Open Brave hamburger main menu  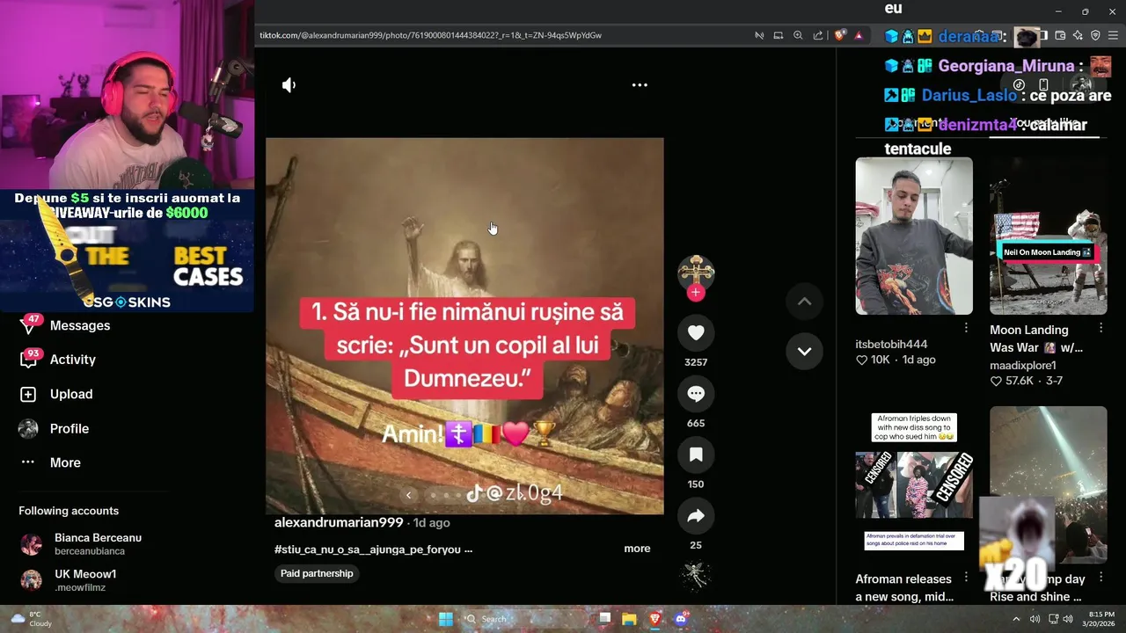coord(1114,35)
